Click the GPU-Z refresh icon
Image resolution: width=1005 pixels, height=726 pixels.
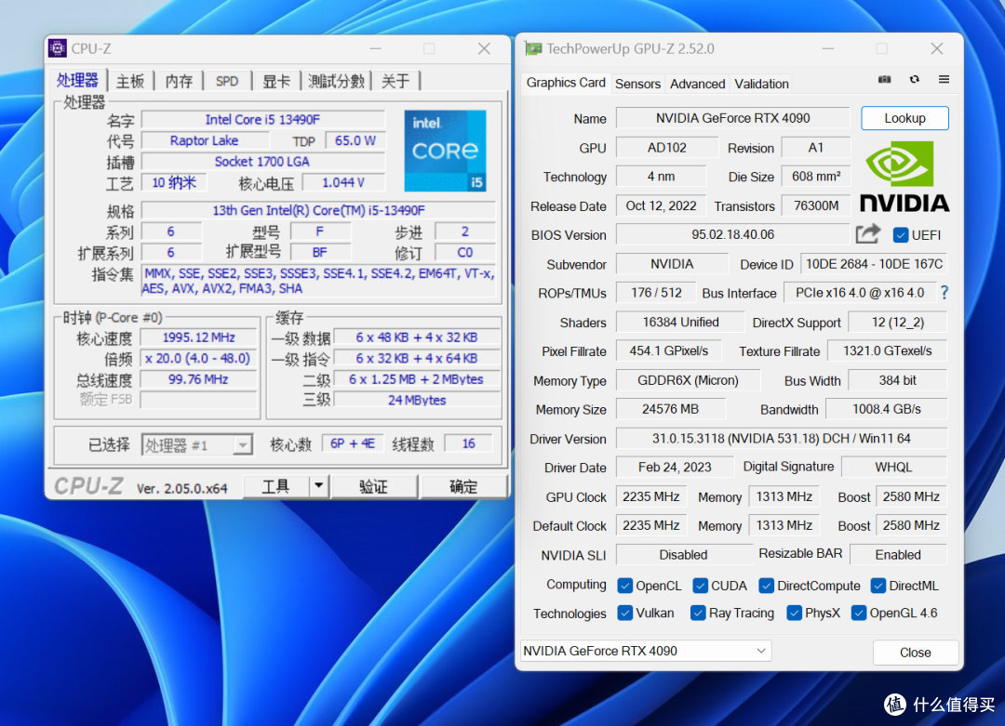(914, 79)
